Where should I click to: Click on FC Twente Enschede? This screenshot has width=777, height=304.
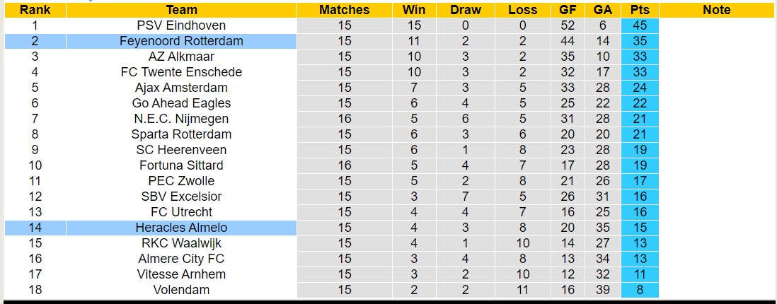[181, 72]
